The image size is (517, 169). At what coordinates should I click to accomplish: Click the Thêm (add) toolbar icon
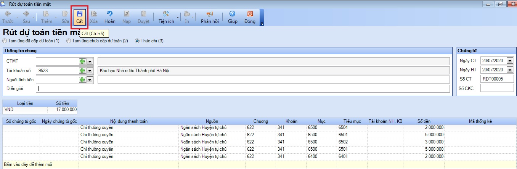click(x=47, y=14)
